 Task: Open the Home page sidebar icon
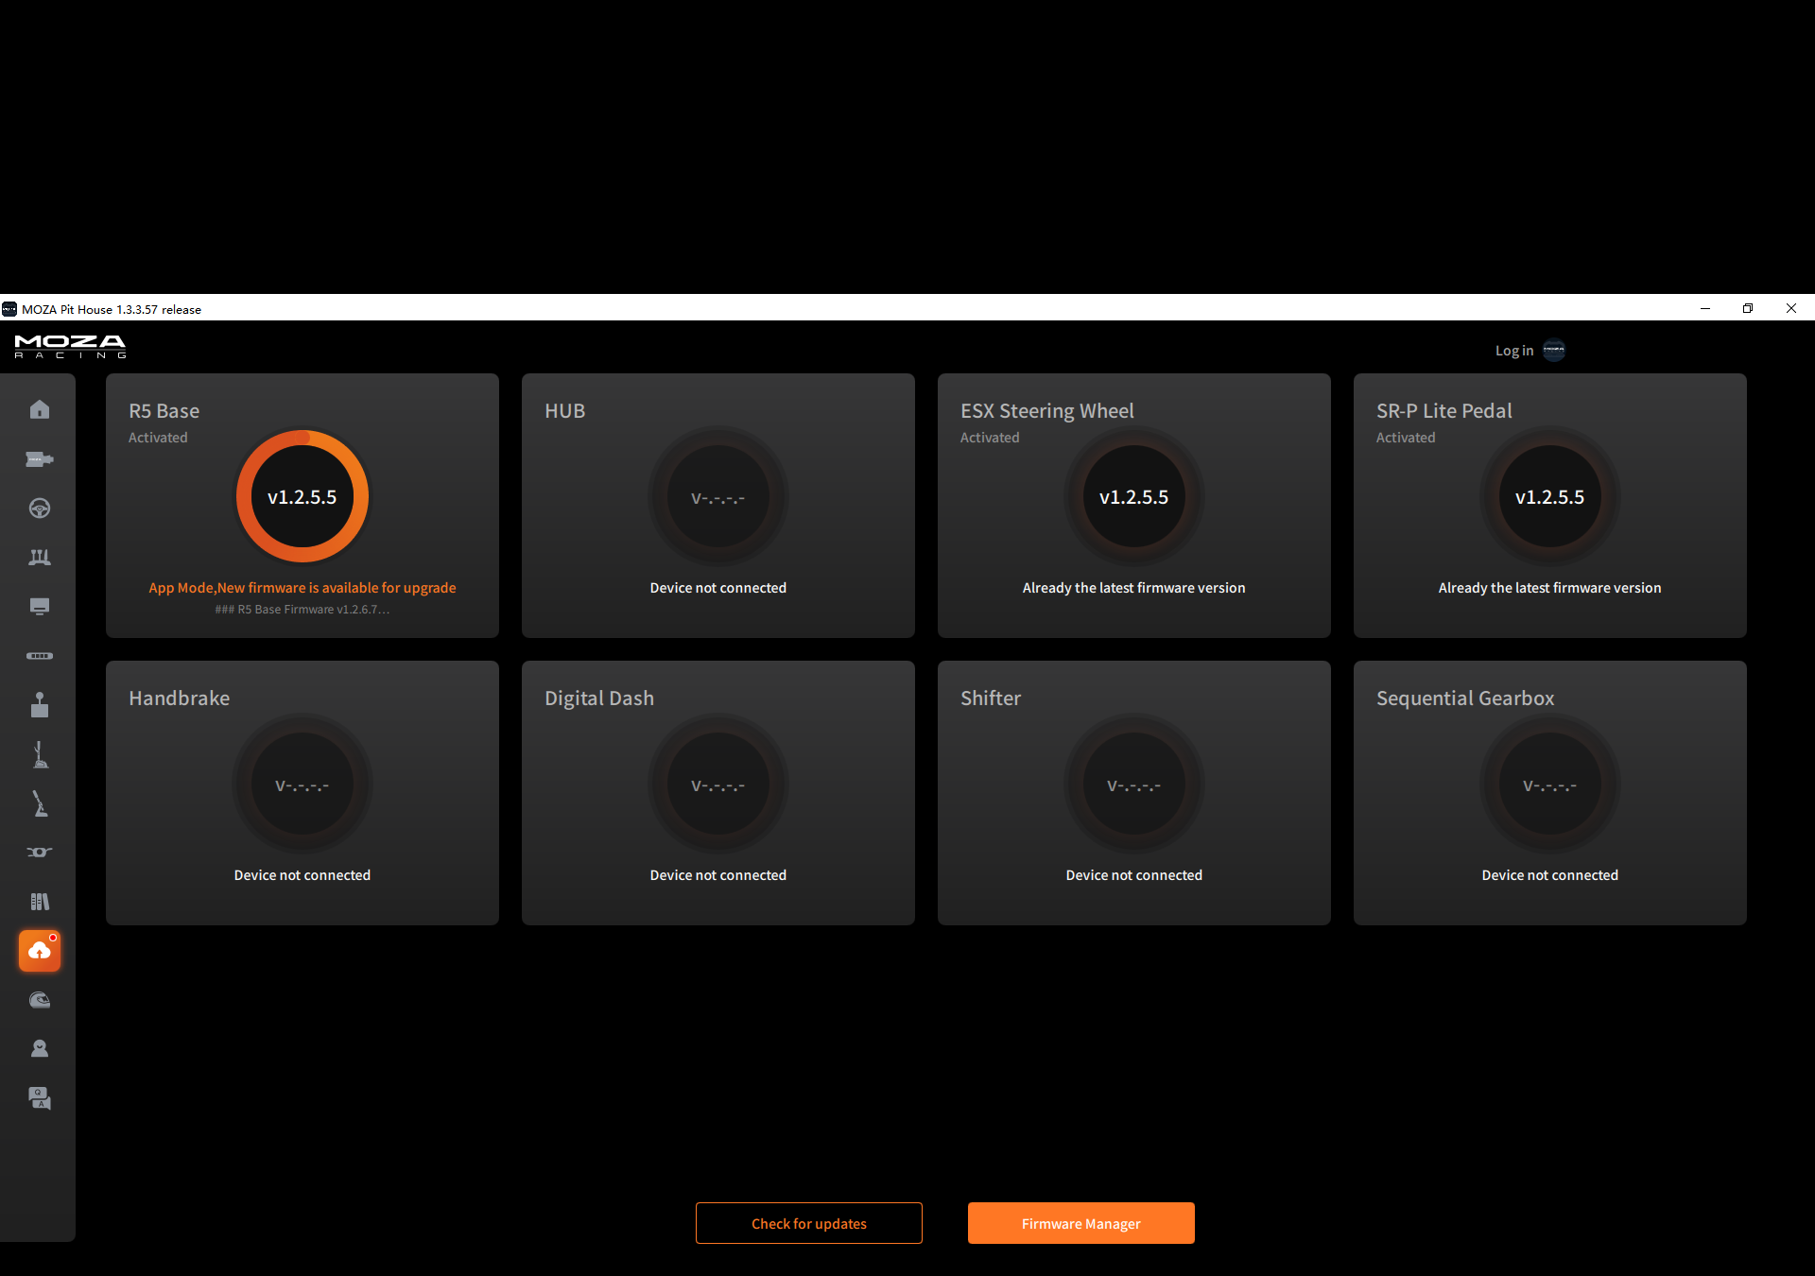[39, 409]
